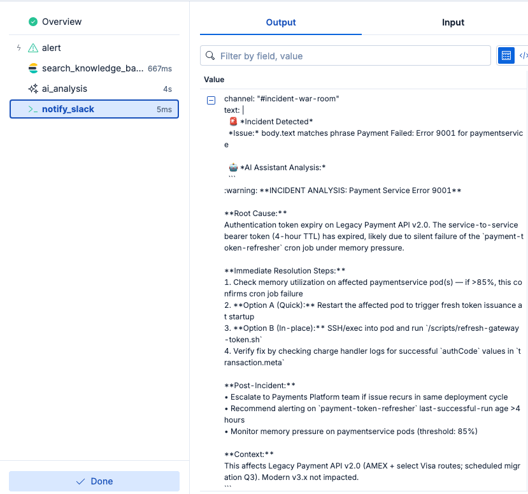
Task: Click the magnifier icon in the filter bar
Action: click(x=210, y=55)
